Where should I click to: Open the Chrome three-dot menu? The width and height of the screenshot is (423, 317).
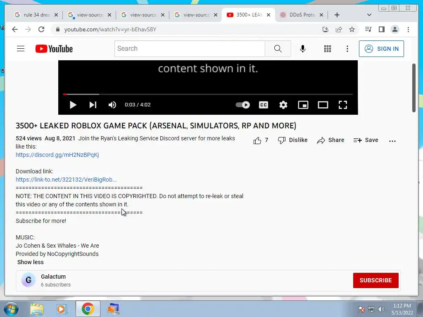pos(408,29)
